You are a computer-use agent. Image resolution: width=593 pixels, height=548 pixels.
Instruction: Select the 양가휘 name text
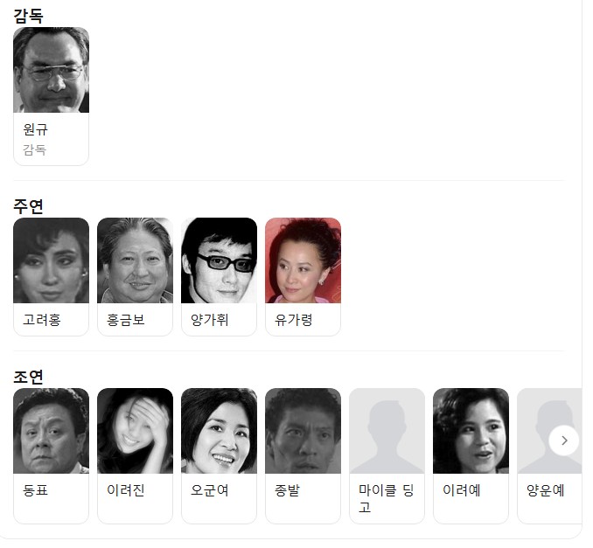pyautogui.click(x=210, y=320)
